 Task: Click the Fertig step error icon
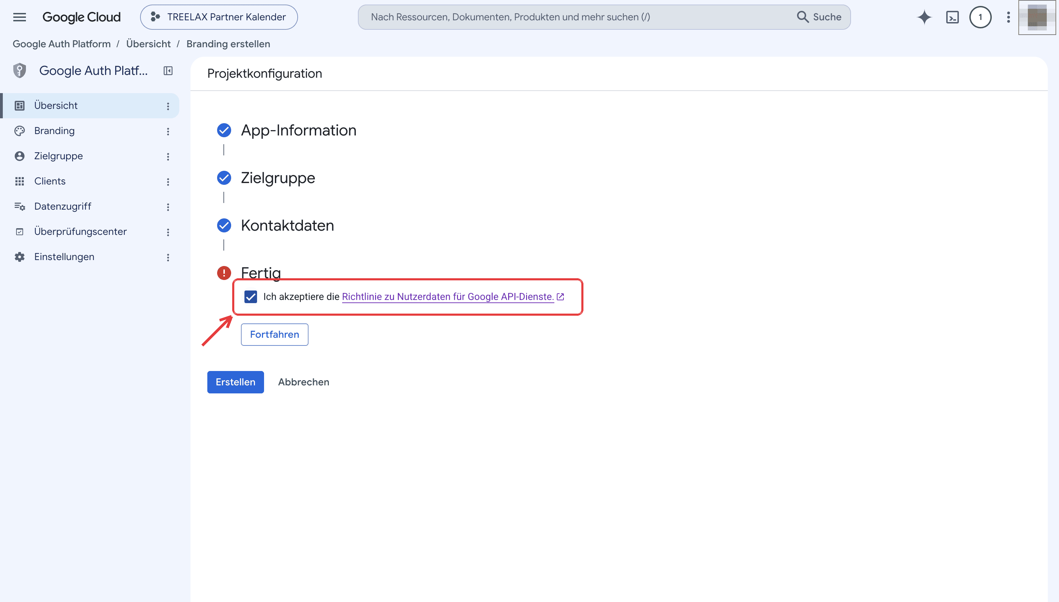(224, 273)
